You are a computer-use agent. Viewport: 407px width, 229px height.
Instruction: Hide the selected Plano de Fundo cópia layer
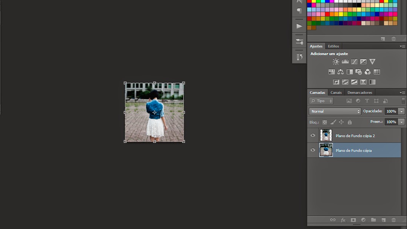pos(313,150)
